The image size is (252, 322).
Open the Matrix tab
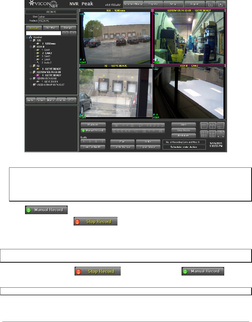51,100
